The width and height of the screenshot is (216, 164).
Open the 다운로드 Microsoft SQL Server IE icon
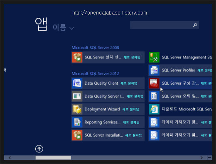[x=154, y=109]
